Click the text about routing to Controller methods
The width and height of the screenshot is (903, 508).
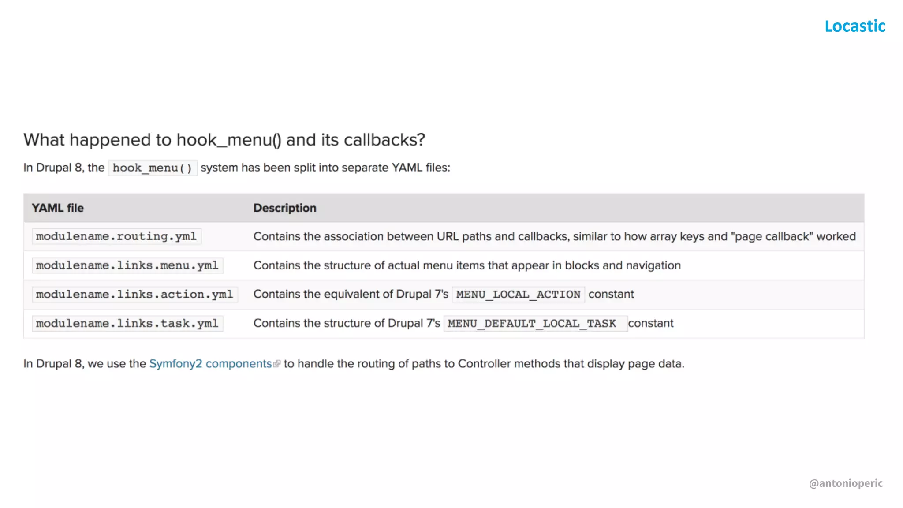[484, 364]
